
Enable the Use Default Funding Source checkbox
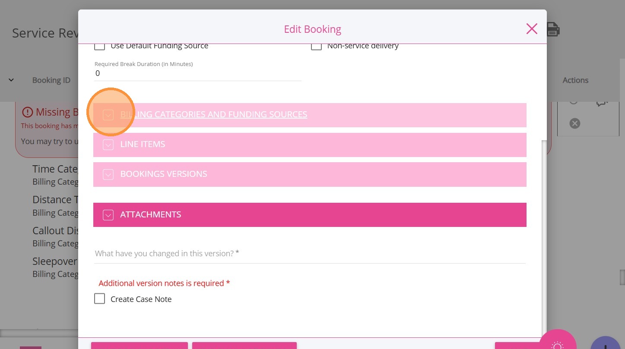click(x=100, y=46)
